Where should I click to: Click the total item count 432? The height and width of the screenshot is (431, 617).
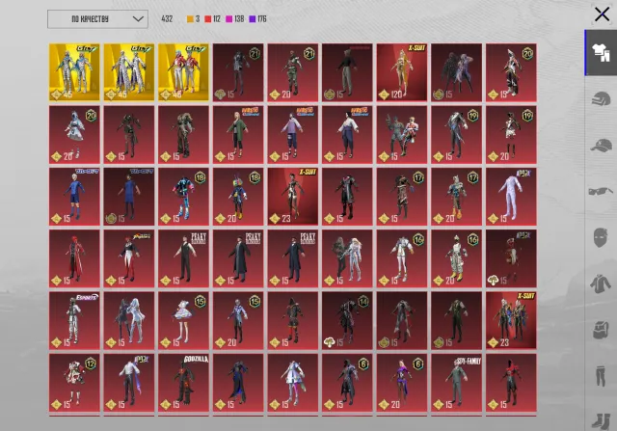167,19
